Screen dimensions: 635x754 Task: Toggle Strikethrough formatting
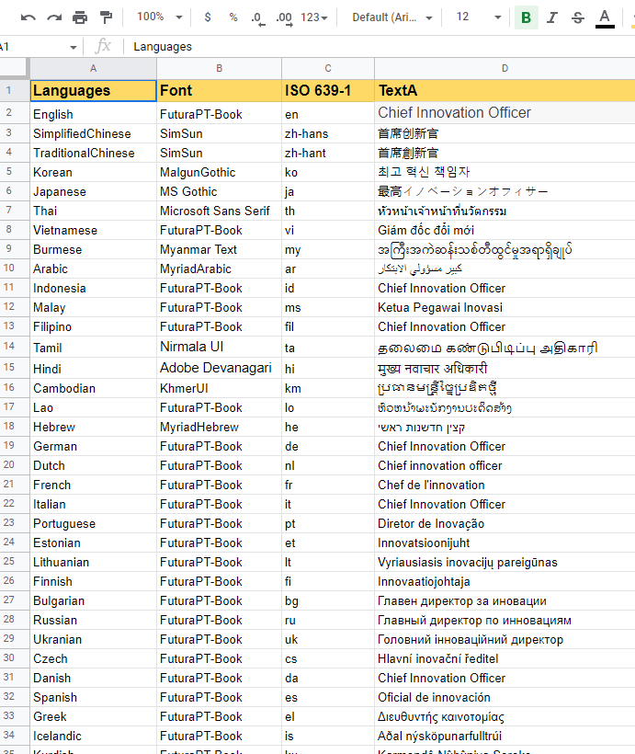coord(578,17)
